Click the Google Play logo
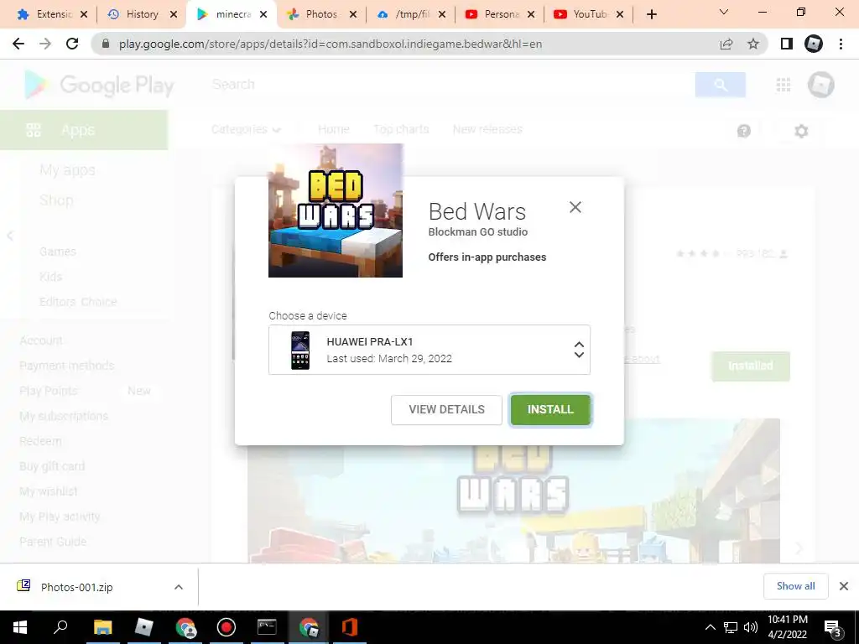The width and height of the screenshot is (859, 644). (x=99, y=85)
